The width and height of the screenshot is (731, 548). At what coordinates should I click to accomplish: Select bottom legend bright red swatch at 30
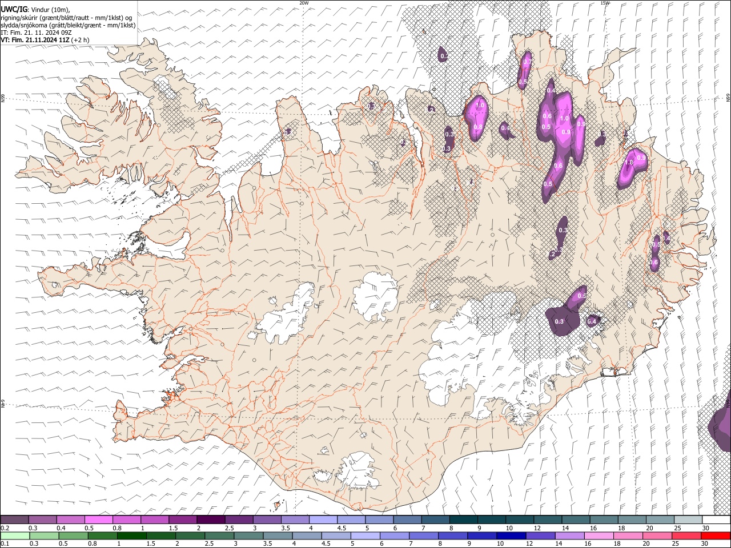pos(714,536)
